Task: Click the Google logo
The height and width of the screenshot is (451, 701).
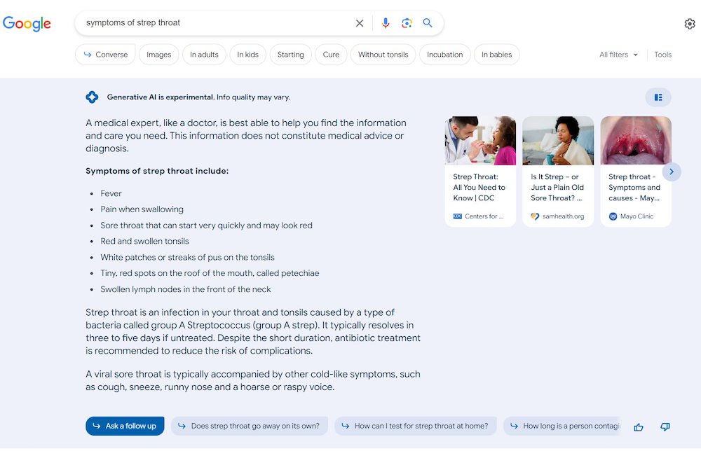Action: pos(27,24)
